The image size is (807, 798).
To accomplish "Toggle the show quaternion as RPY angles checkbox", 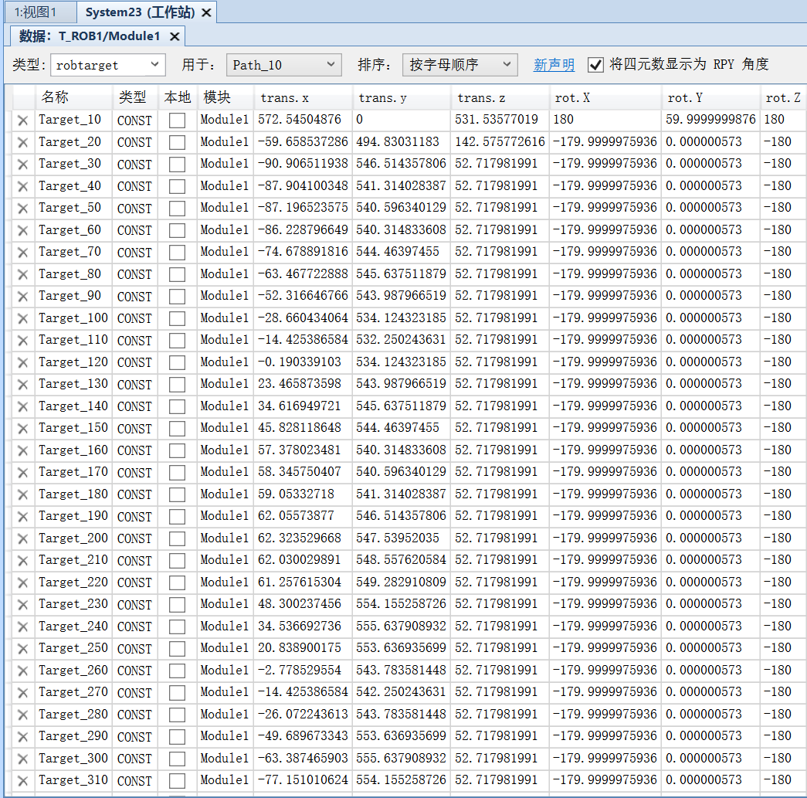I will (x=595, y=65).
